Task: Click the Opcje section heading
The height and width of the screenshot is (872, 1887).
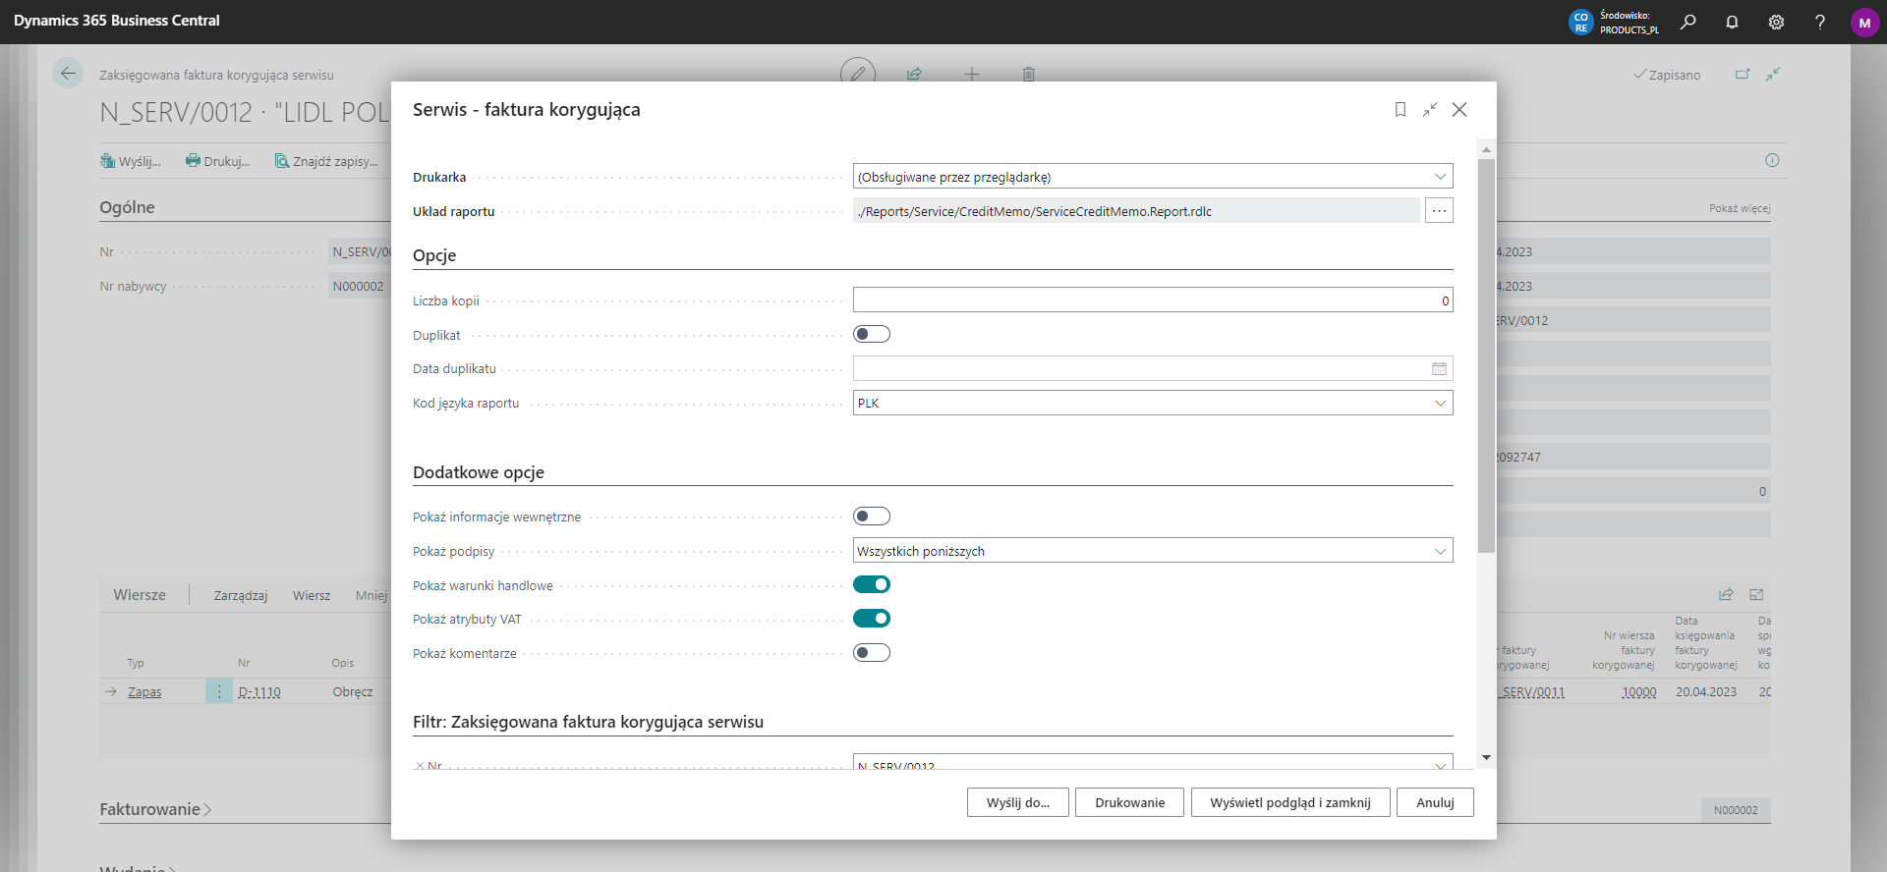Action: pos(434,255)
